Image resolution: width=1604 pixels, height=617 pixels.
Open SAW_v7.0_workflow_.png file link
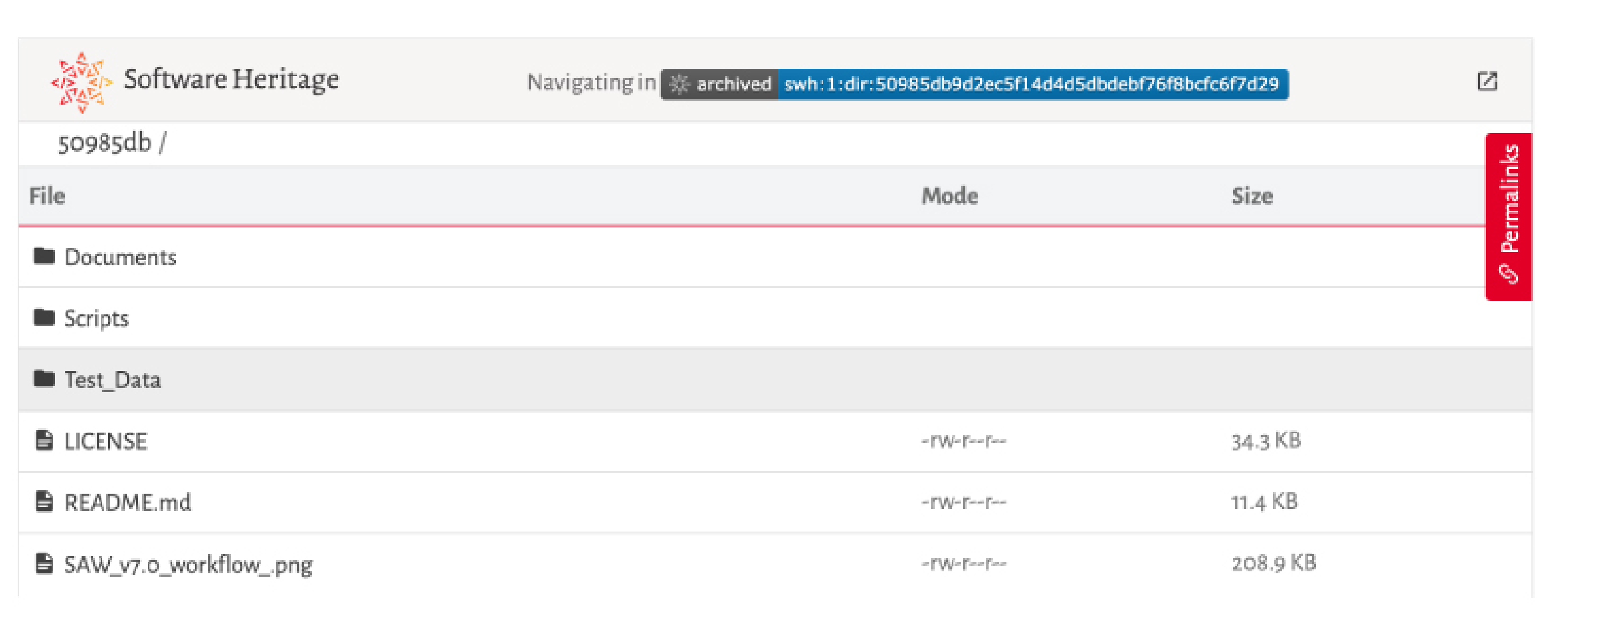click(x=188, y=565)
